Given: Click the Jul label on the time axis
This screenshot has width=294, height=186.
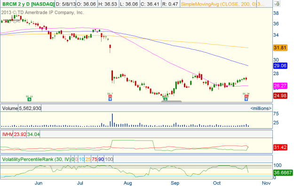Looking at the screenshot, I should click(80, 183).
